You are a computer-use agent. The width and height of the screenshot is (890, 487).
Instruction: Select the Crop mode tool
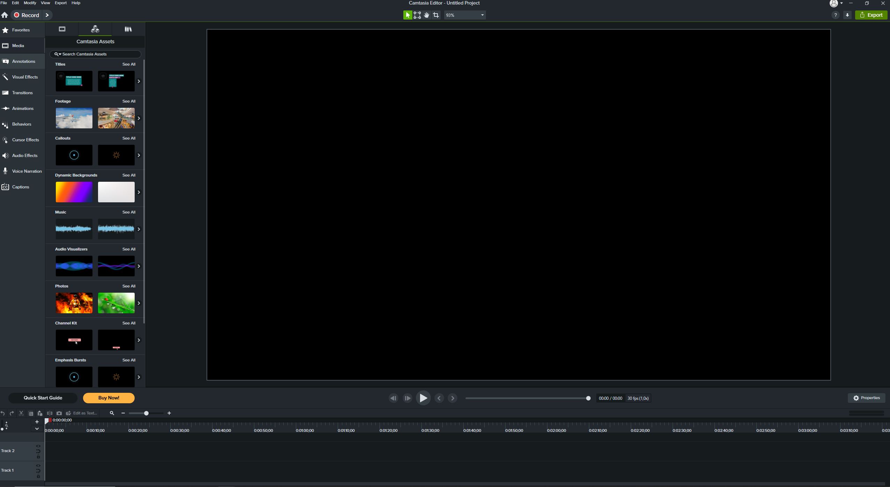(436, 15)
